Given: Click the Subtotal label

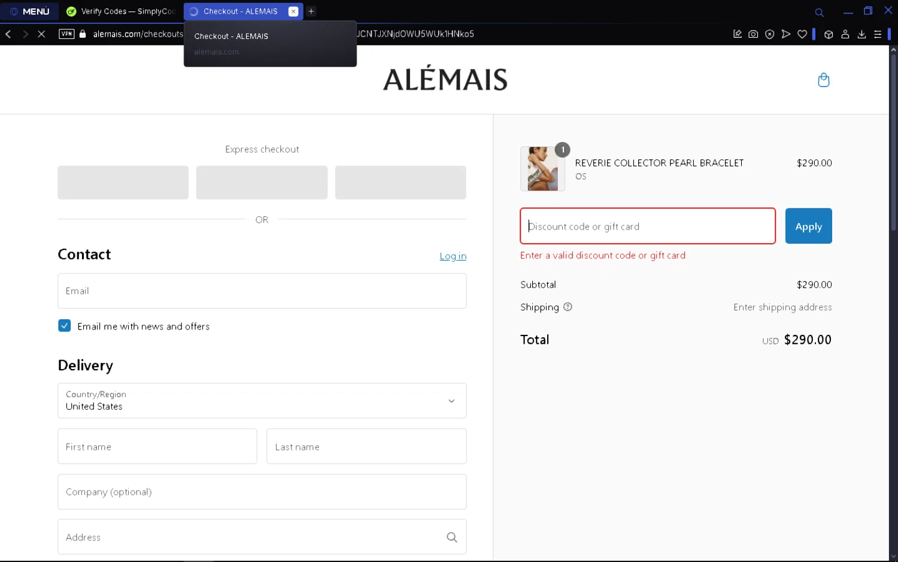Looking at the screenshot, I should point(538,285).
